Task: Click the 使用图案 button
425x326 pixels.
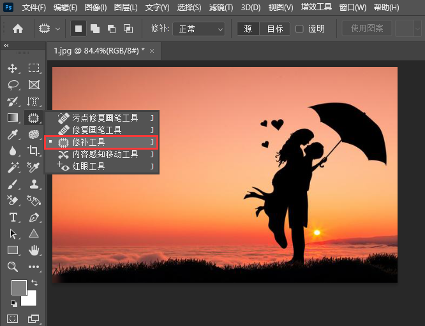Action: 367,28
